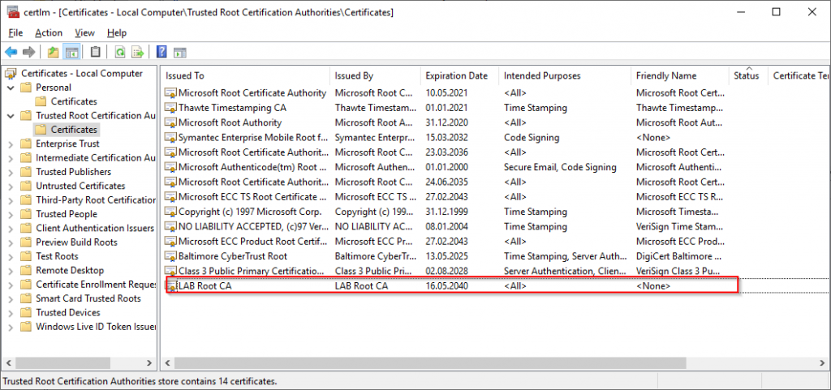
Task: Click certlm application icon in title bar
Action: pos(12,12)
